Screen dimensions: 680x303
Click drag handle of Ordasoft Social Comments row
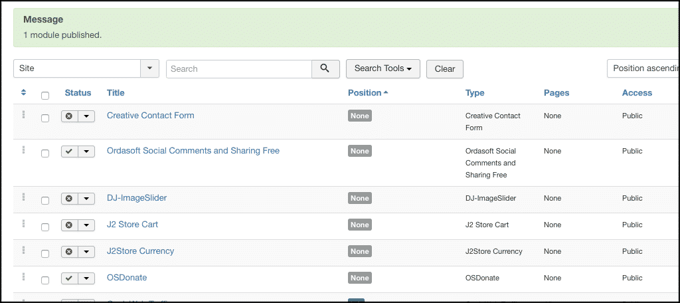(x=23, y=150)
